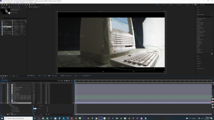Viewport: 214px width, 120px height.
Task: Open the Layer menu
Action: (14, 3)
